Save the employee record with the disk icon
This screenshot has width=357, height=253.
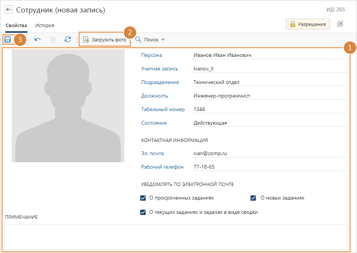point(8,40)
